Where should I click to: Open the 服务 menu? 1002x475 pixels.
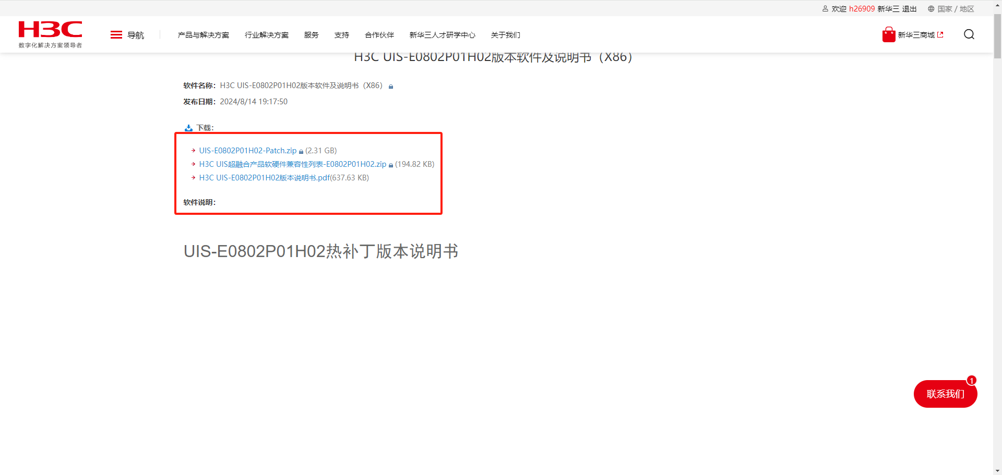(x=312, y=35)
